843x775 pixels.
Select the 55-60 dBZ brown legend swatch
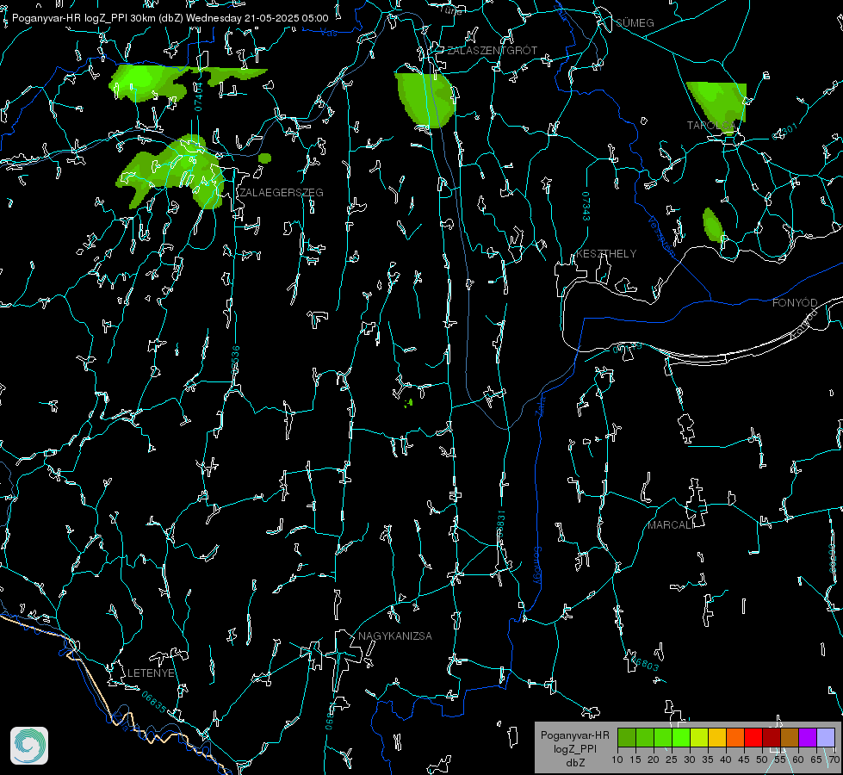click(790, 737)
